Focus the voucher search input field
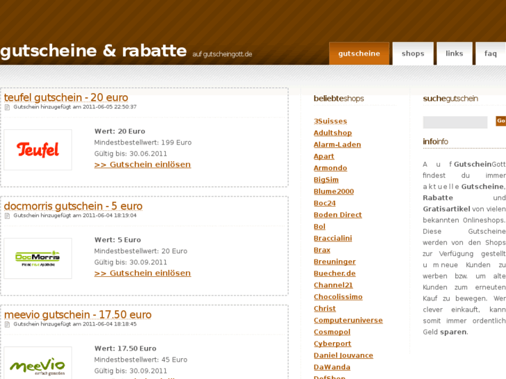Viewport: 506px width, 379px height. click(455, 122)
